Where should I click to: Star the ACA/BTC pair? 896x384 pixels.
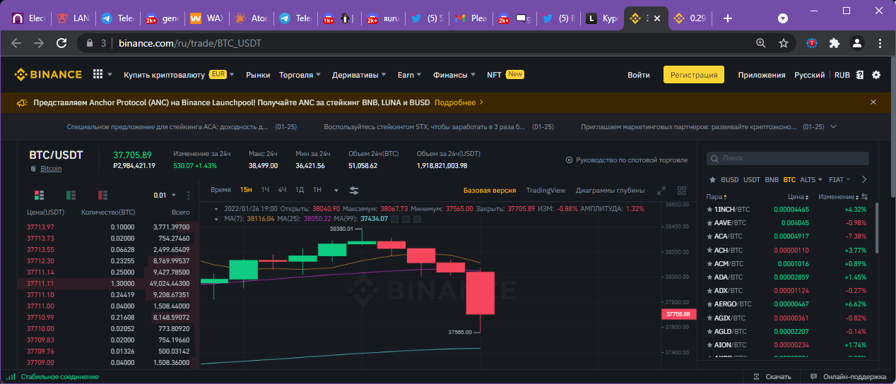[x=709, y=236]
